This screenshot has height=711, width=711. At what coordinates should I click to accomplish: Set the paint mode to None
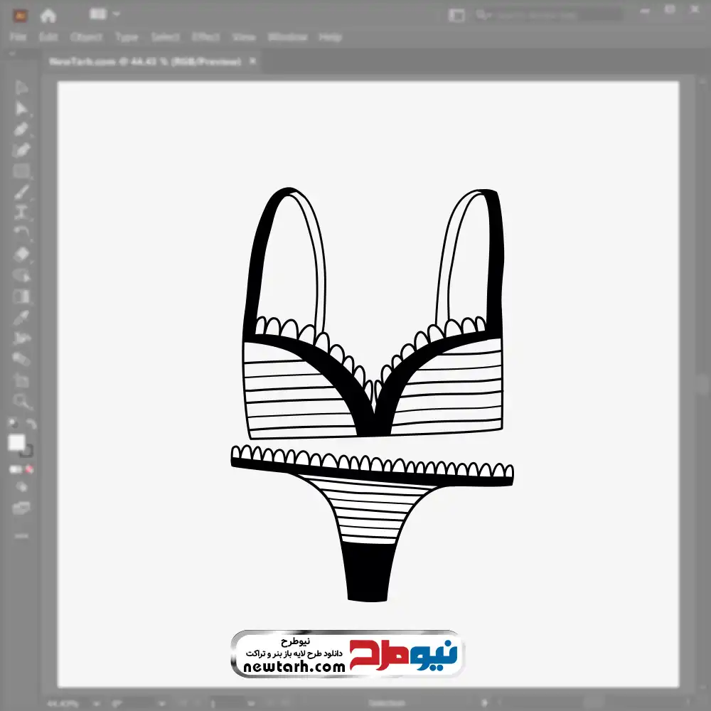click(30, 469)
